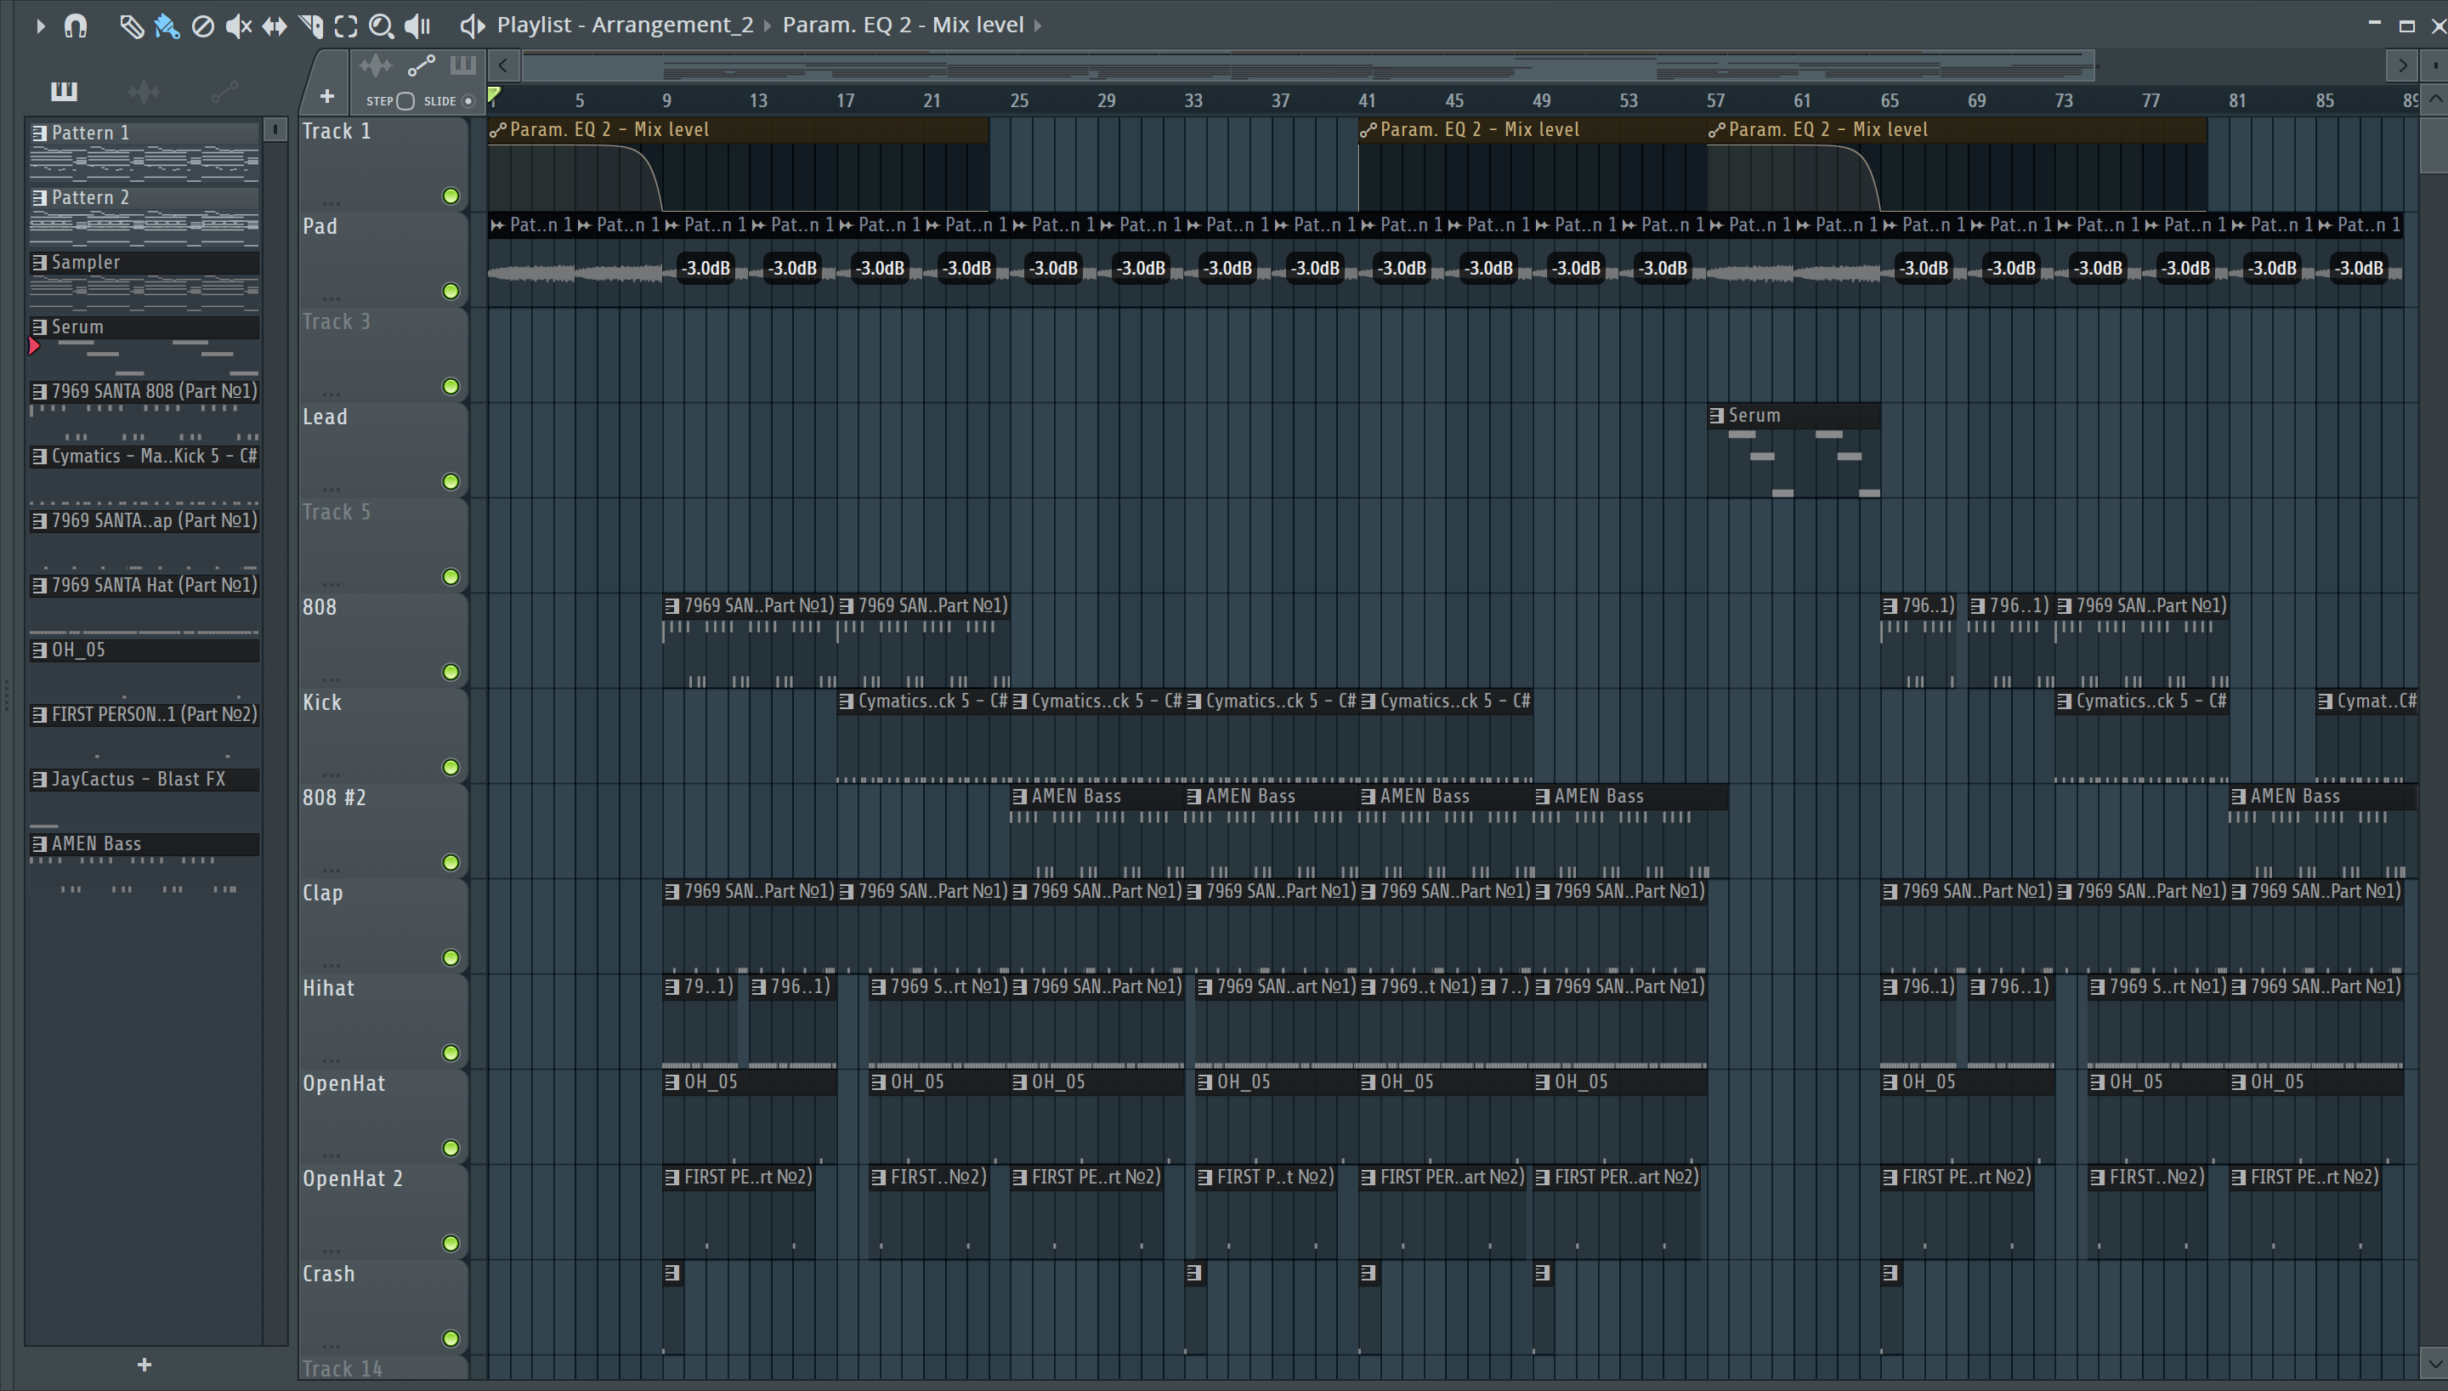This screenshot has height=1391, width=2448.
Task: Show pattern clips tab in picker
Action: point(64,92)
